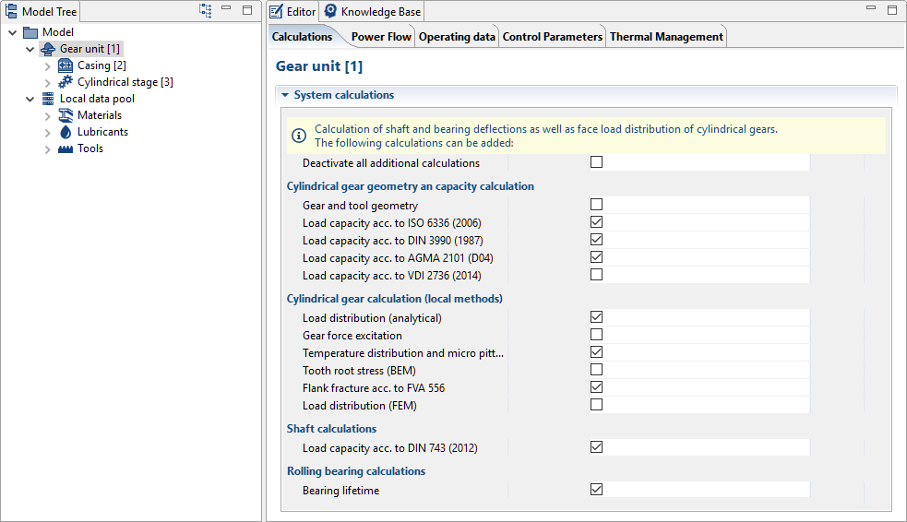Collapse the Local data pool node
This screenshot has height=522, width=907.
[30, 99]
